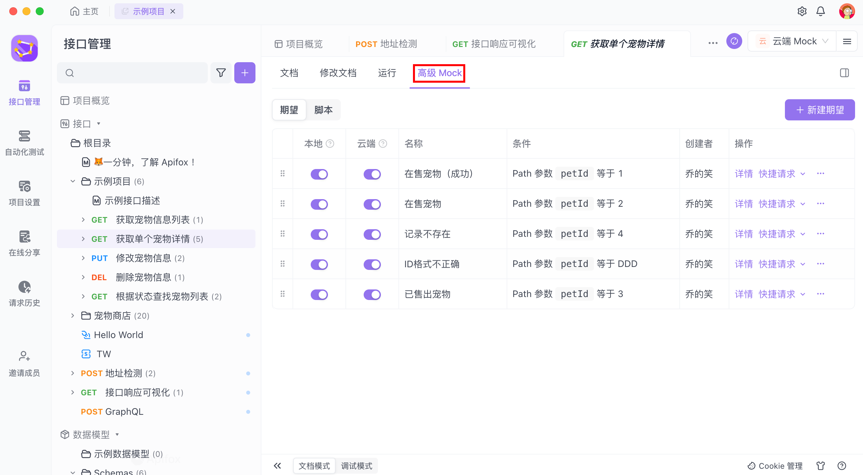Screen dimensions: 863x475
Task: Click the purple refresh sync icon
Action: (734, 41)
